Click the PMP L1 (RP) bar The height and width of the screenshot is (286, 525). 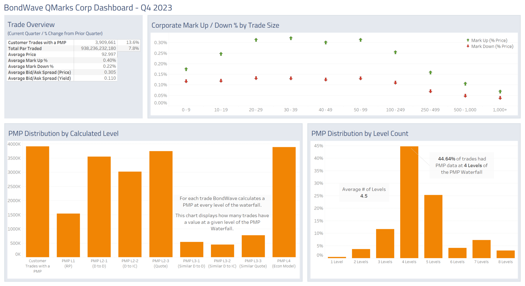(x=68, y=234)
